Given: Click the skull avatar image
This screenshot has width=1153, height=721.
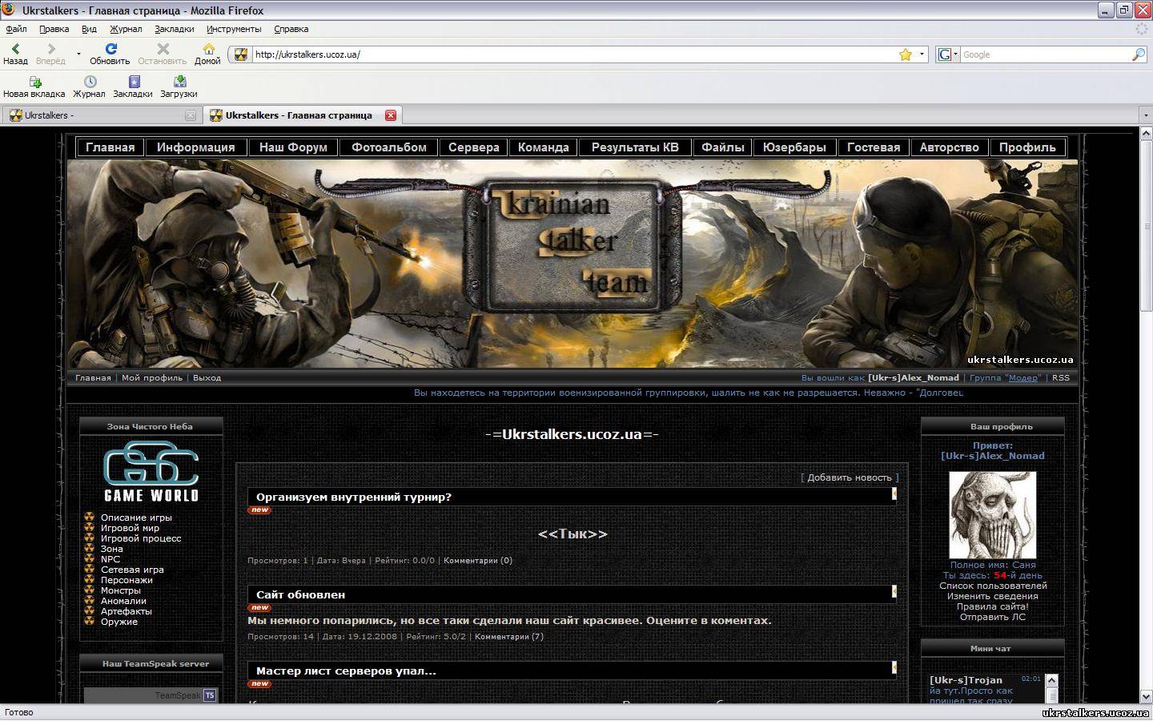Looking at the screenshot, I should 993,515.
